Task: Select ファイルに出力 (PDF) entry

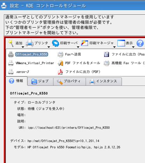Action: coord(79,72)
